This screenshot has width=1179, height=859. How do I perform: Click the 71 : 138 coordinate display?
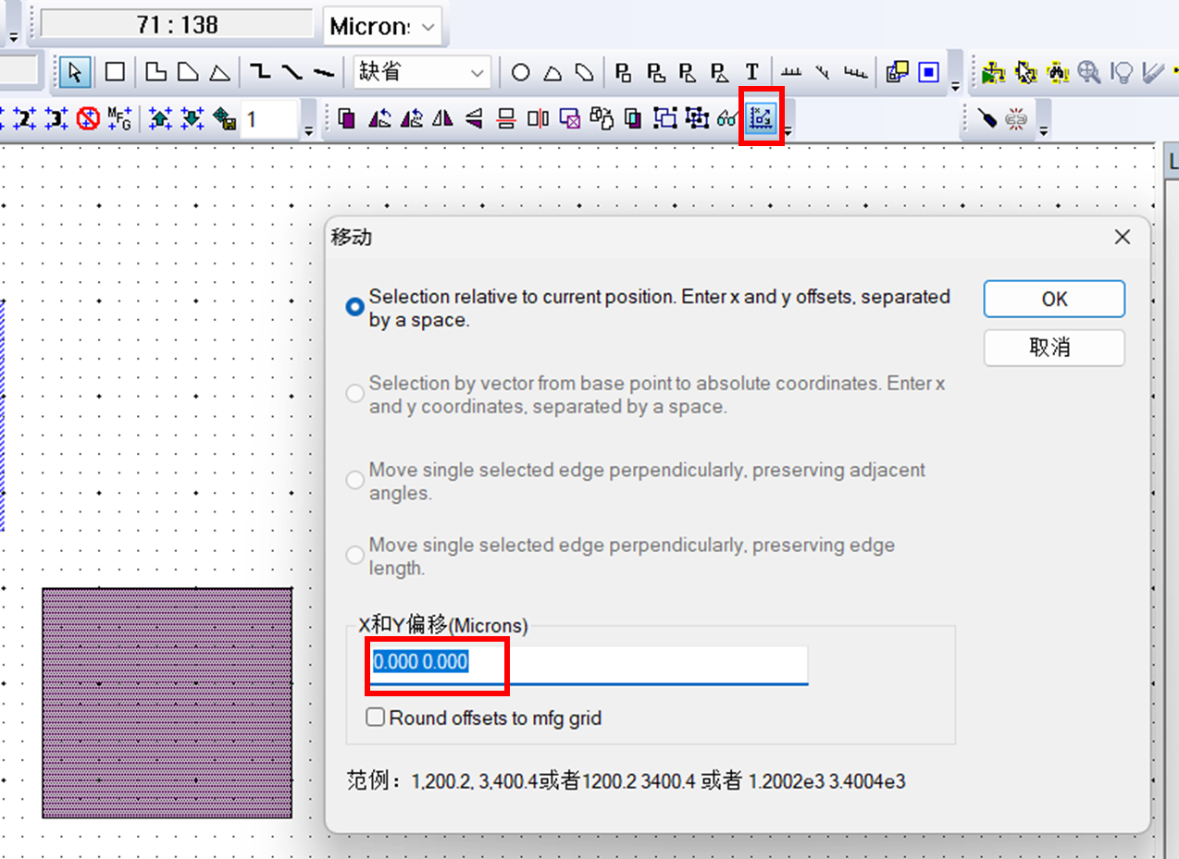177,25
